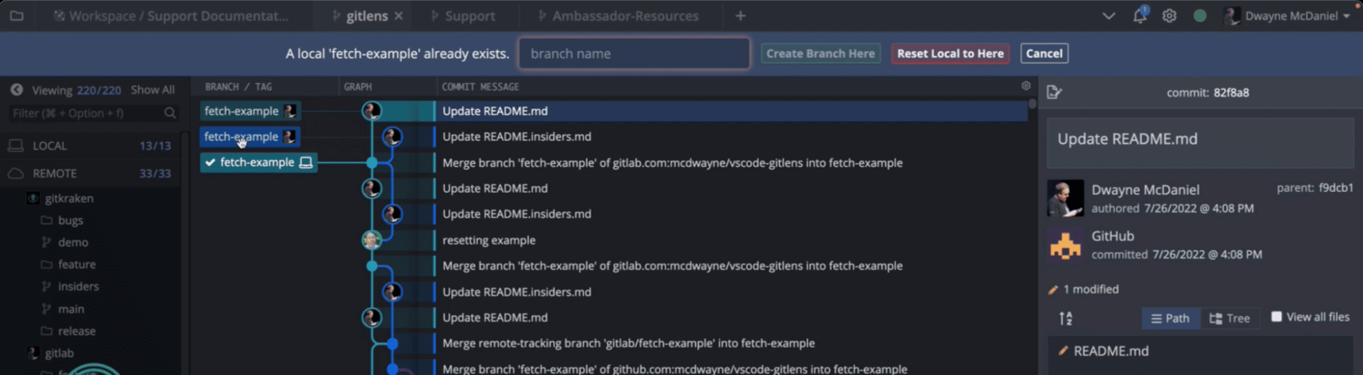Open the feature folder
This screenshot has width=1363, height=375.
(76, 264)
